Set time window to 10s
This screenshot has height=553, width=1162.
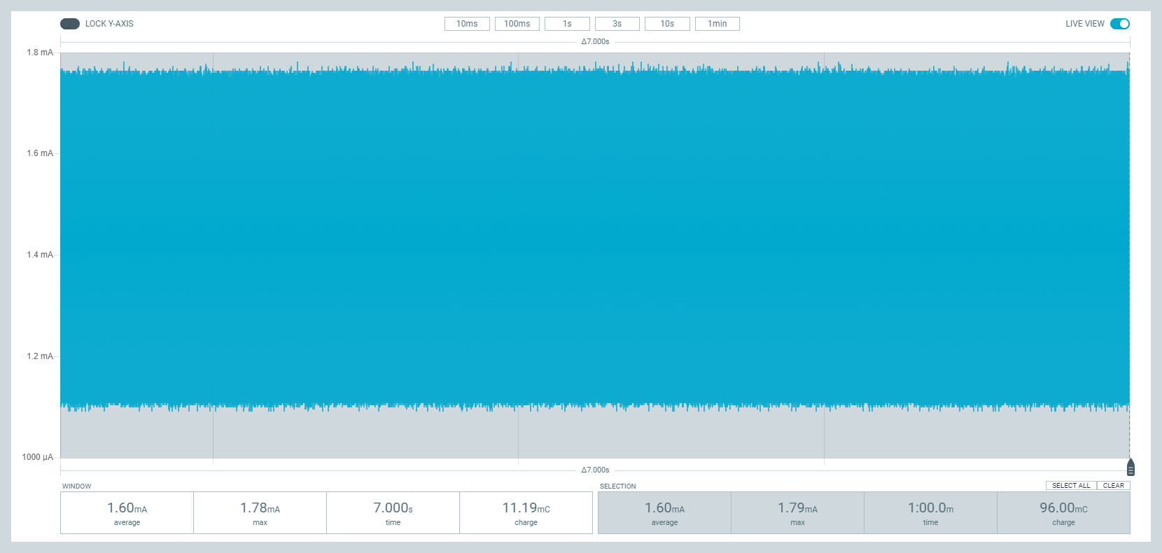coord(667,24)
